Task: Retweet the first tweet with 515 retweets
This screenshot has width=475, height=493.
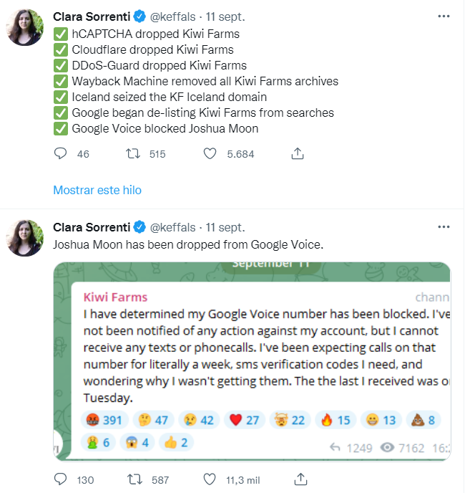Action: (x=133, y=153)
